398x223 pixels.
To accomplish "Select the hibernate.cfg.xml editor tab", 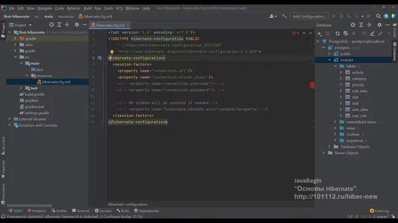I will (x=110, y=25).
